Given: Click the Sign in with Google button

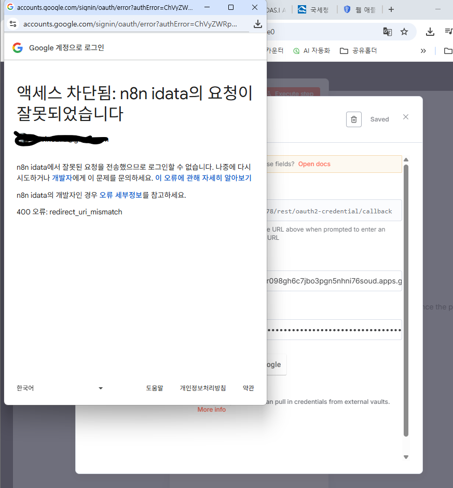Looking at the screenshot, I should tap(277, 364).
